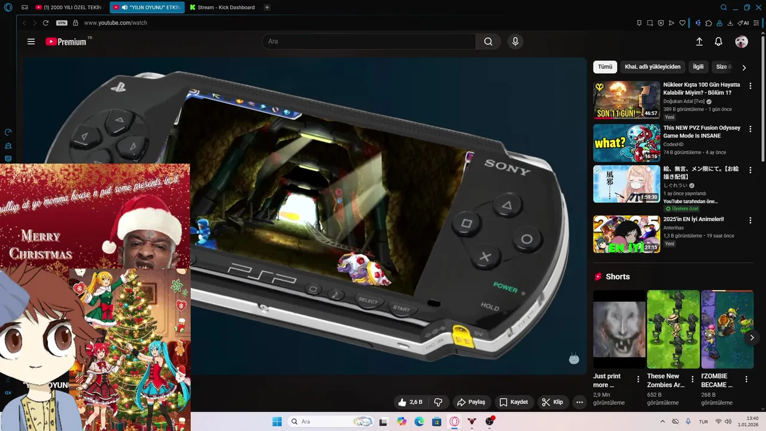Open options for 2025'in EN İyi Animeleri
Screen dimensions: 766x431
[750, 220]
